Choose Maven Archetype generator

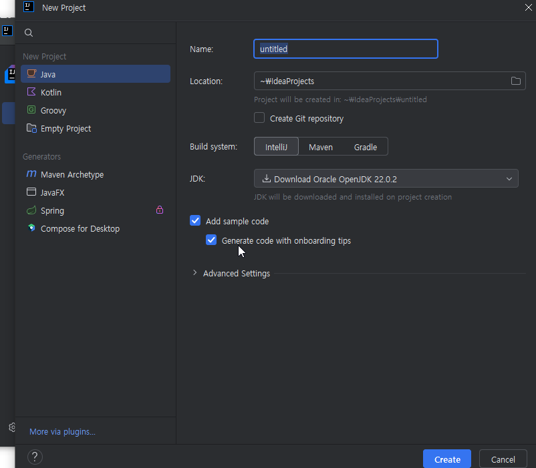96,174
